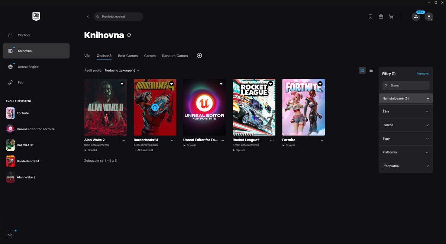The height and width of the screenshot is (244, 446).
Task: Launch Fortnite from quick launch icon
Action: [10, 113]
